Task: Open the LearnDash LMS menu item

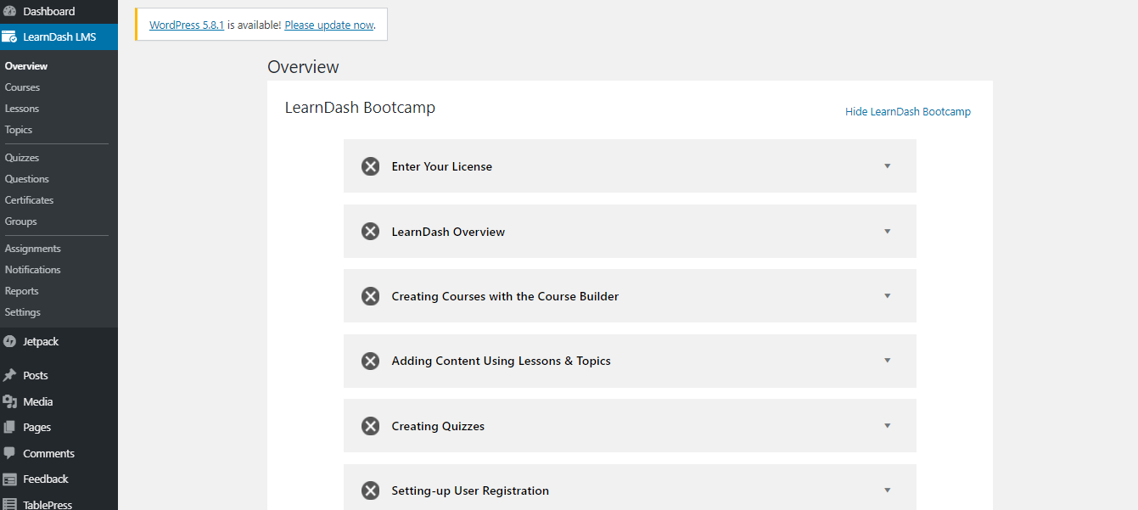Action: point(59,37)
